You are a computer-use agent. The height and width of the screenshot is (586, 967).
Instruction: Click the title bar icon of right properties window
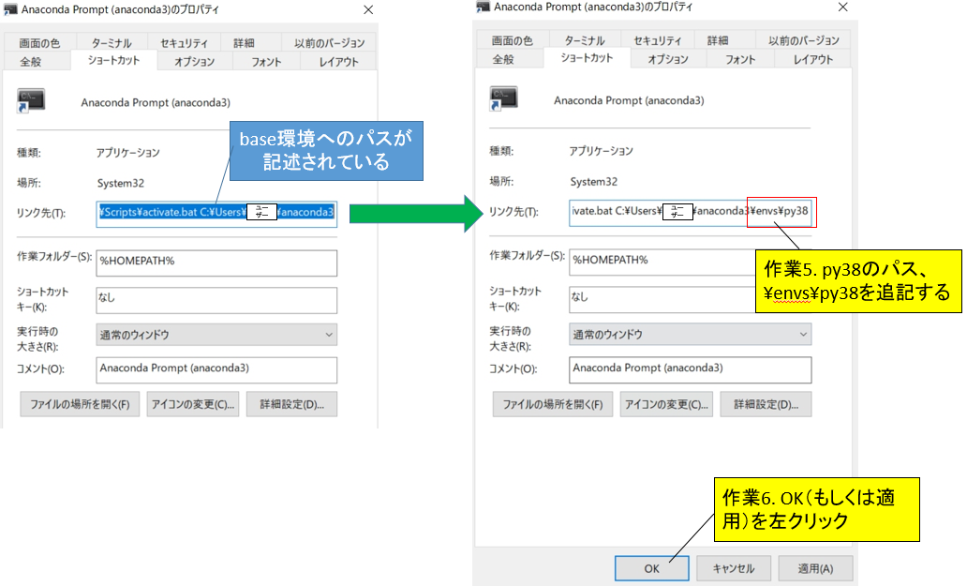[x=483, y=7]
